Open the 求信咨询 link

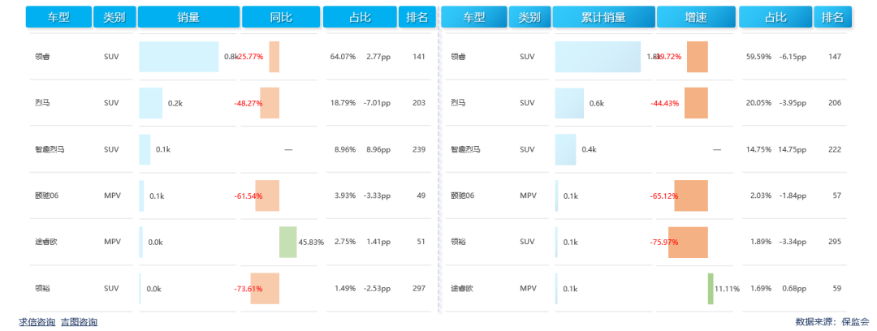tap(37, 322)
